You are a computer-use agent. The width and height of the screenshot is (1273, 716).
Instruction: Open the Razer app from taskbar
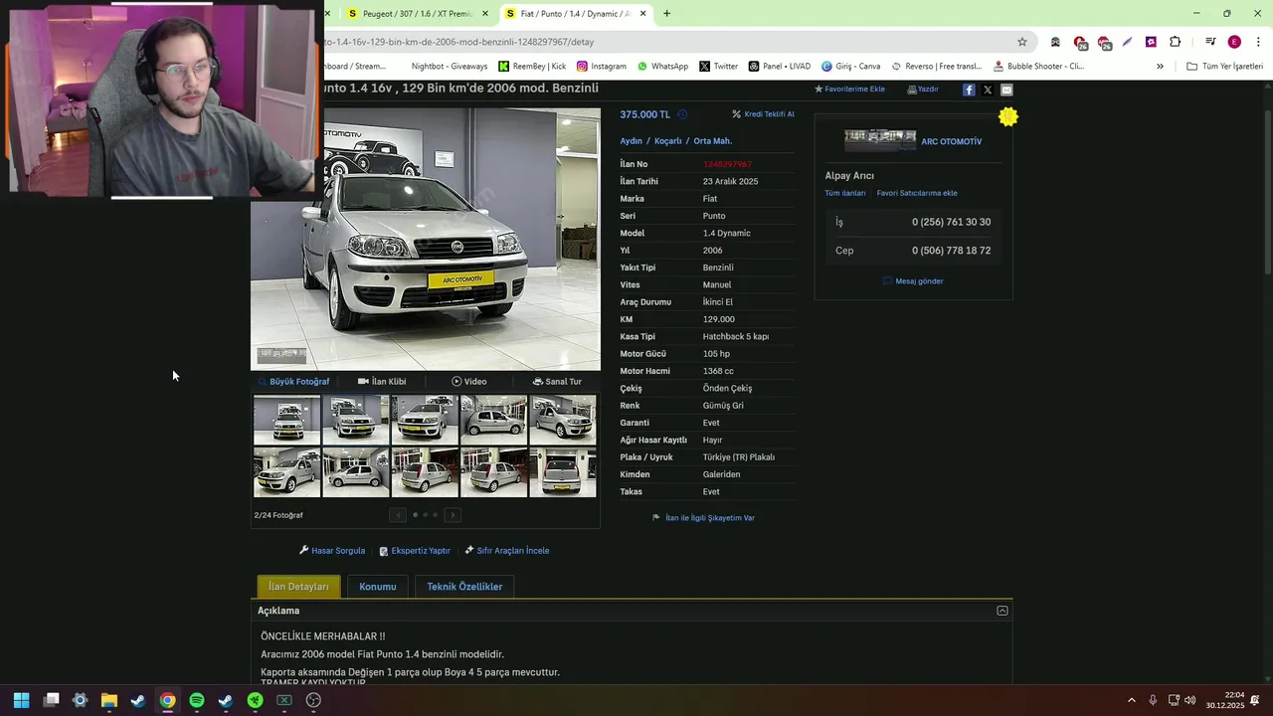[x=255, y=700]
